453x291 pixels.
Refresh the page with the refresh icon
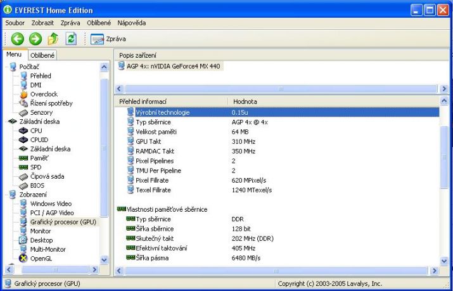71,39
